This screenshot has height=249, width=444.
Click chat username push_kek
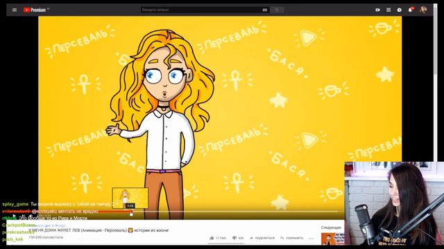[x=12, y=239]
